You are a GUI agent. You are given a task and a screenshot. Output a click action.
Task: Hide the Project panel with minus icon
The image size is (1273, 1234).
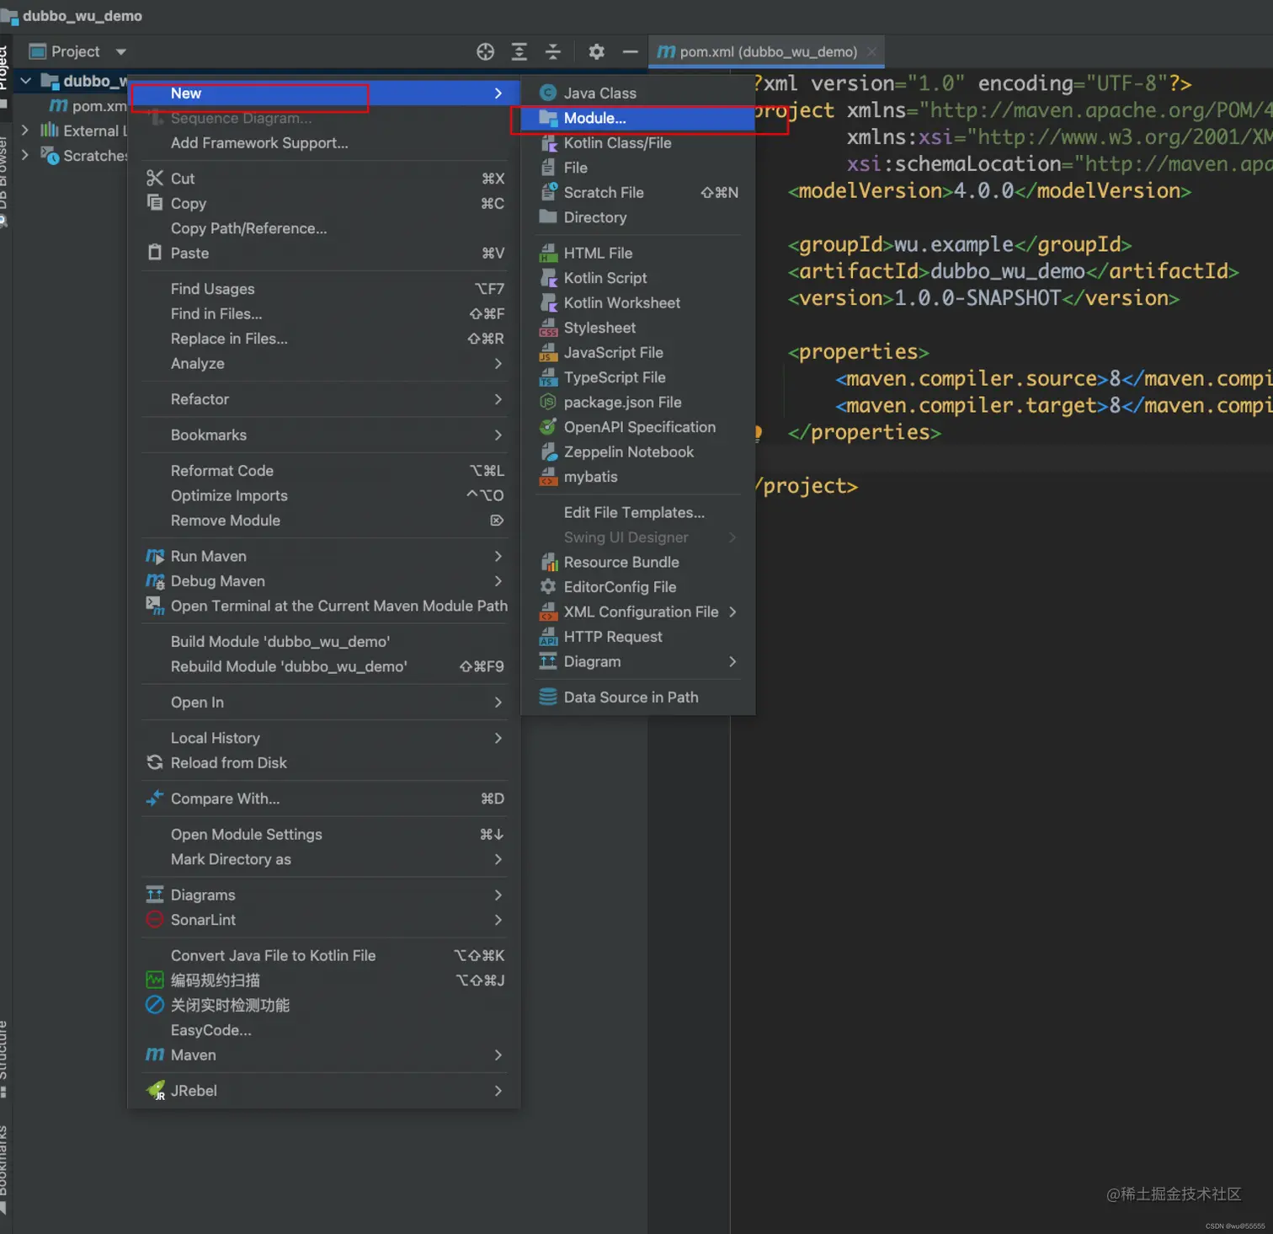coord(630,52)
